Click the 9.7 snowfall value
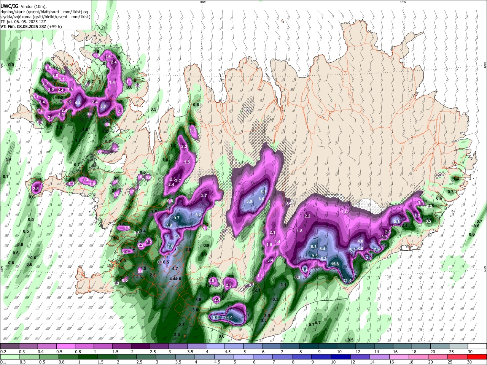The height and width of the screenshot is (365, 487). pos(177,218)
